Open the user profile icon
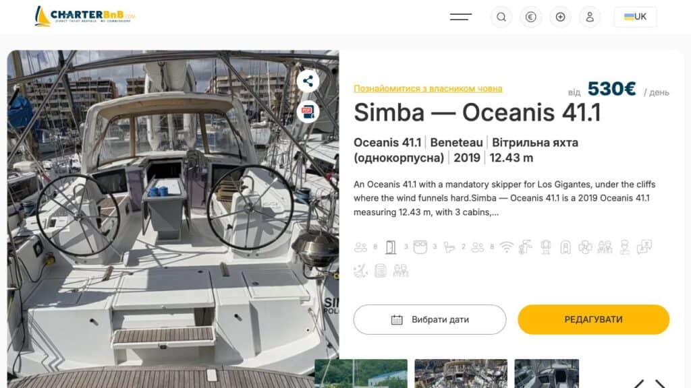Image resolution: width=691 pixels, height=388 pixels. (x=590, y=17)
